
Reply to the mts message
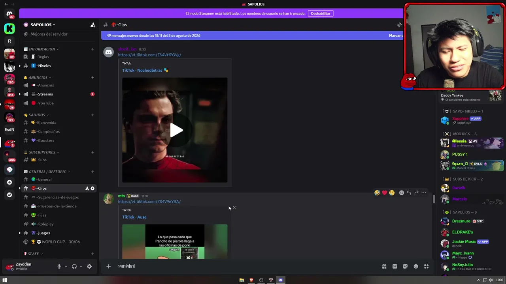click(409, 193)
